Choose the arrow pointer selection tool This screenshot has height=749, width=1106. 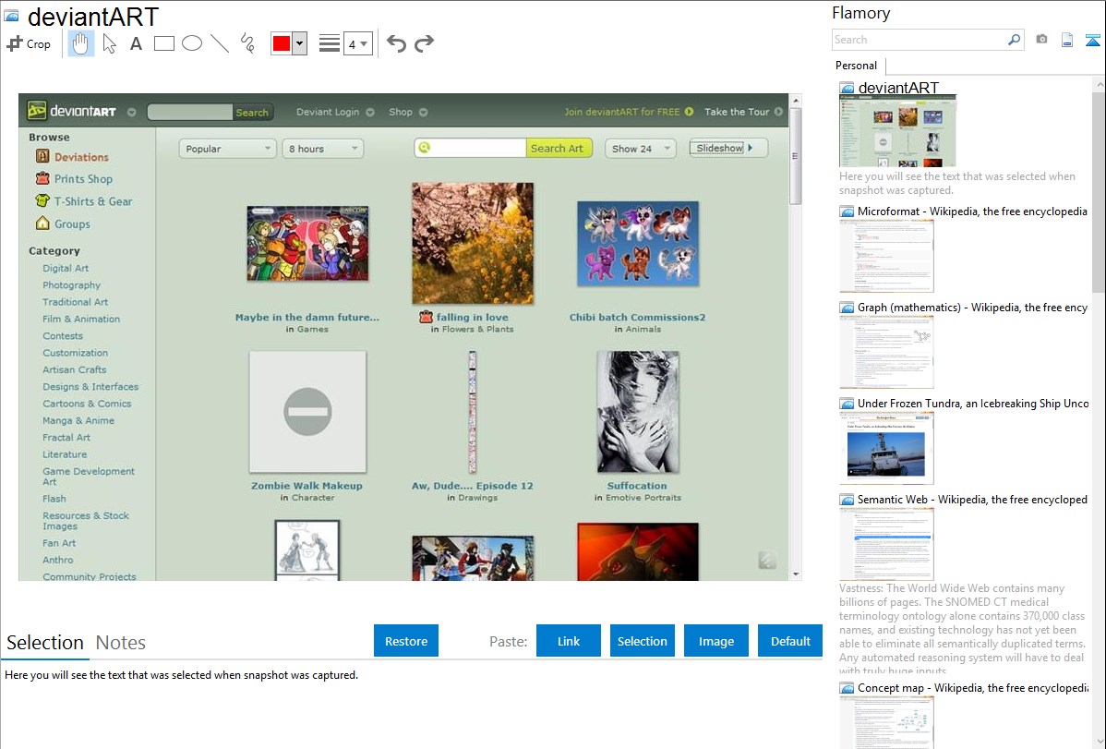tap(109, 43)
